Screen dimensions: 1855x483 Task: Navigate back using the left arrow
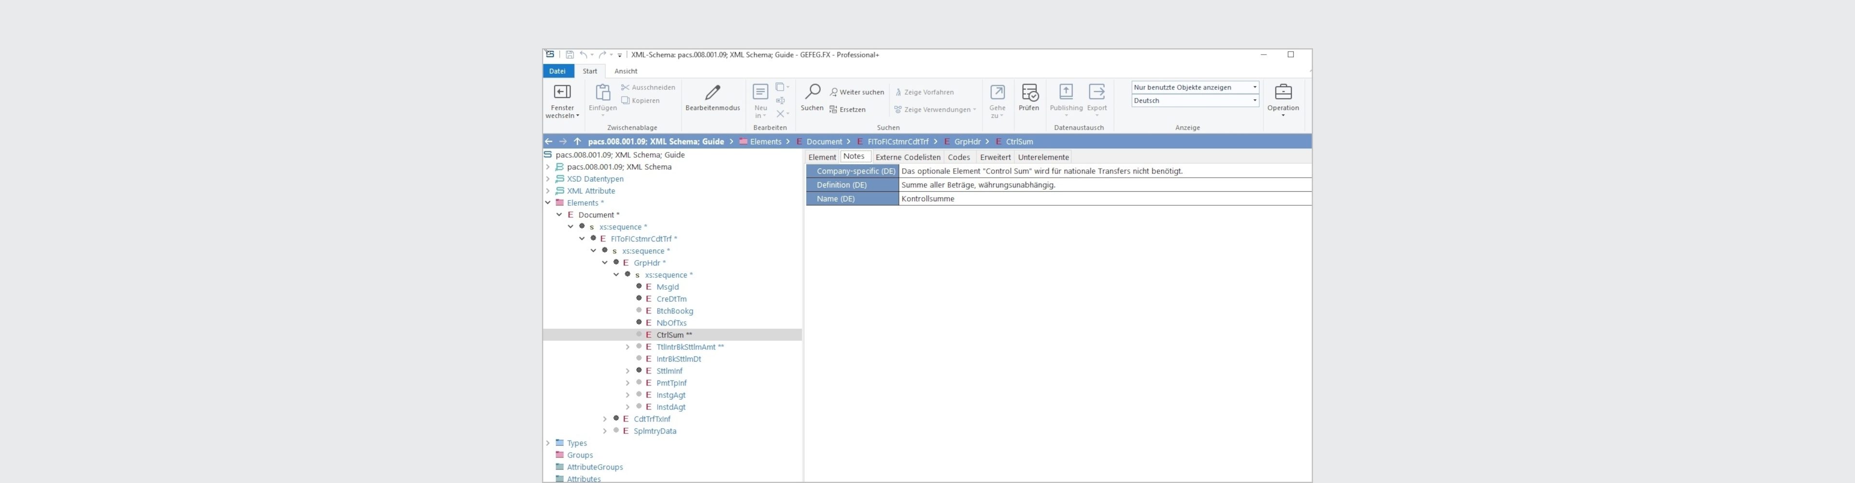[549, 142]
